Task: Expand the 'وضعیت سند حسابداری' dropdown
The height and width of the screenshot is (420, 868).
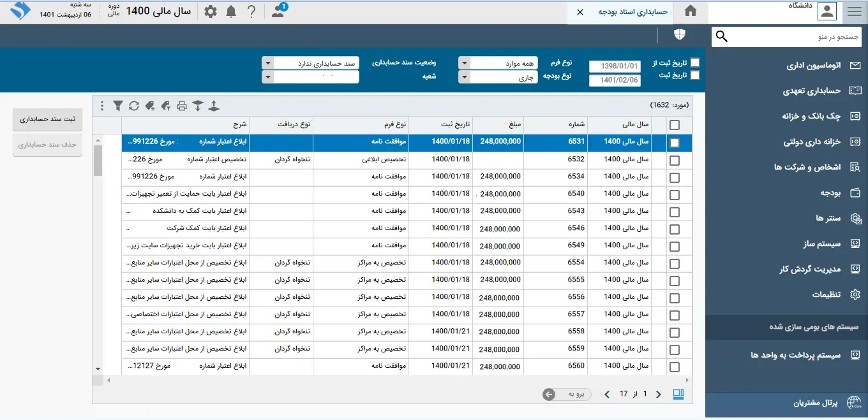Action: (x=268, y=63)
